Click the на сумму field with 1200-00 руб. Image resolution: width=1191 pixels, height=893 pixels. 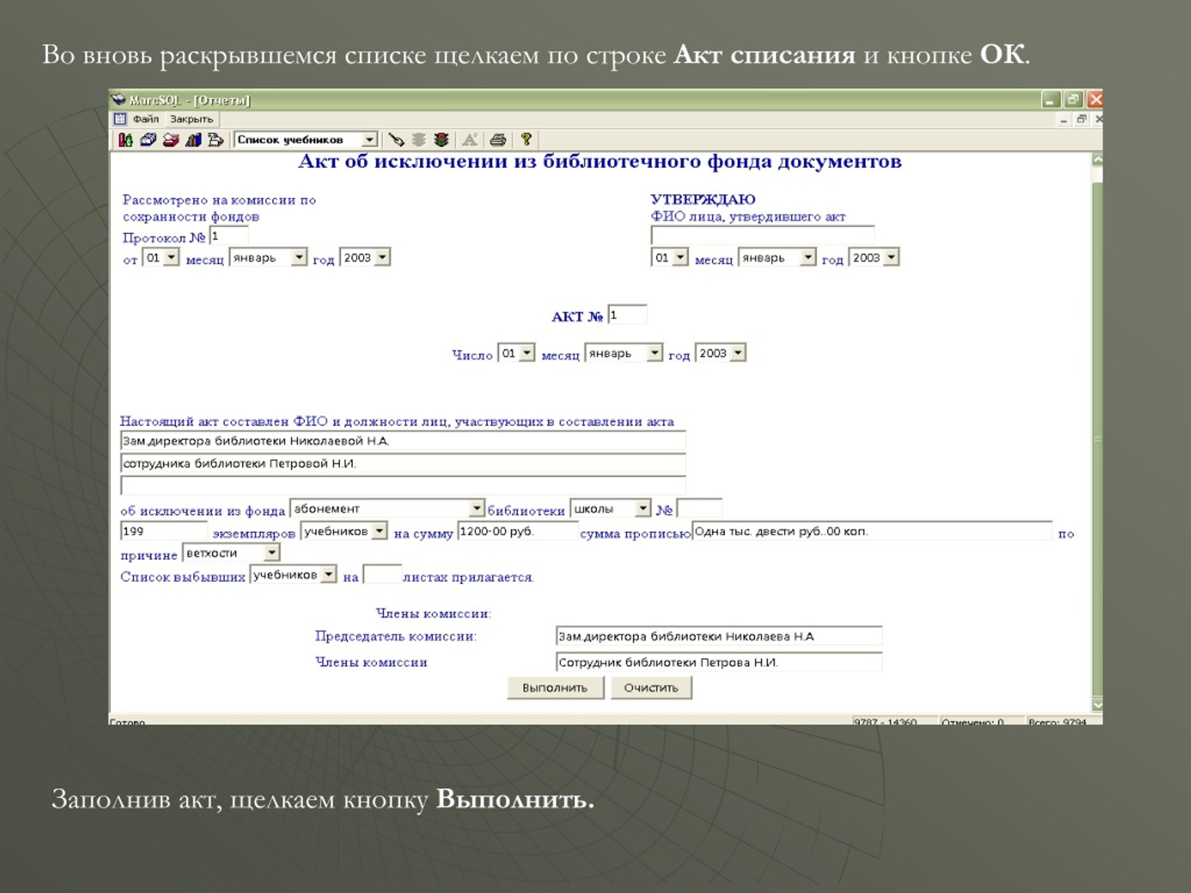pos(517,531)
